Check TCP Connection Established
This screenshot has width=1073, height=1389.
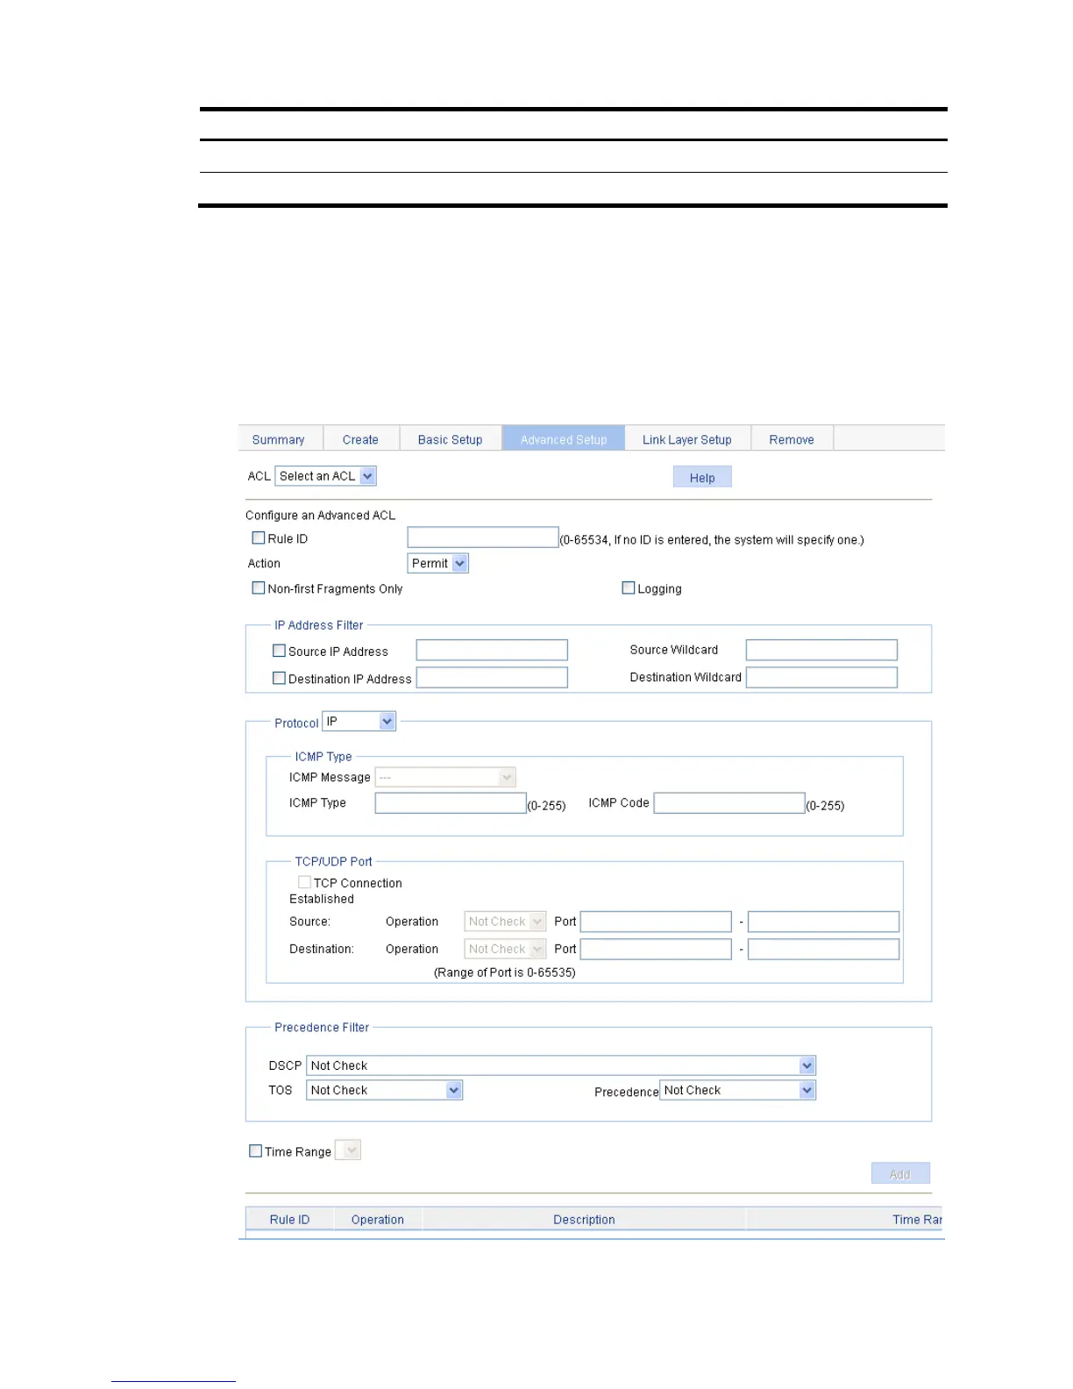tap(304, 882)
